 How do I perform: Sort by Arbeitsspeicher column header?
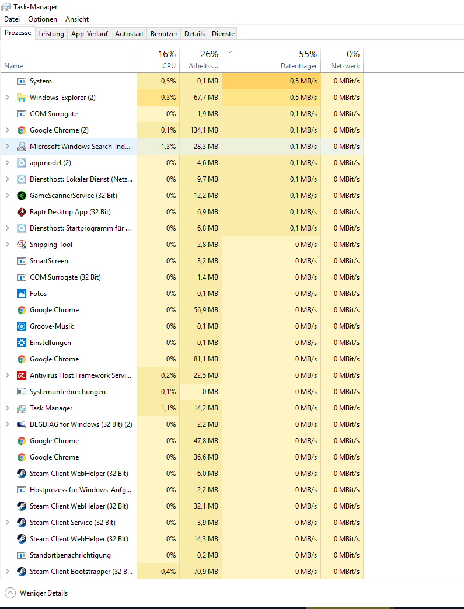coord(201,61)
